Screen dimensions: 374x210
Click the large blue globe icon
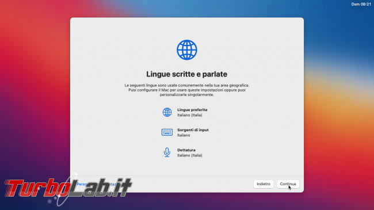pos(187,50)
